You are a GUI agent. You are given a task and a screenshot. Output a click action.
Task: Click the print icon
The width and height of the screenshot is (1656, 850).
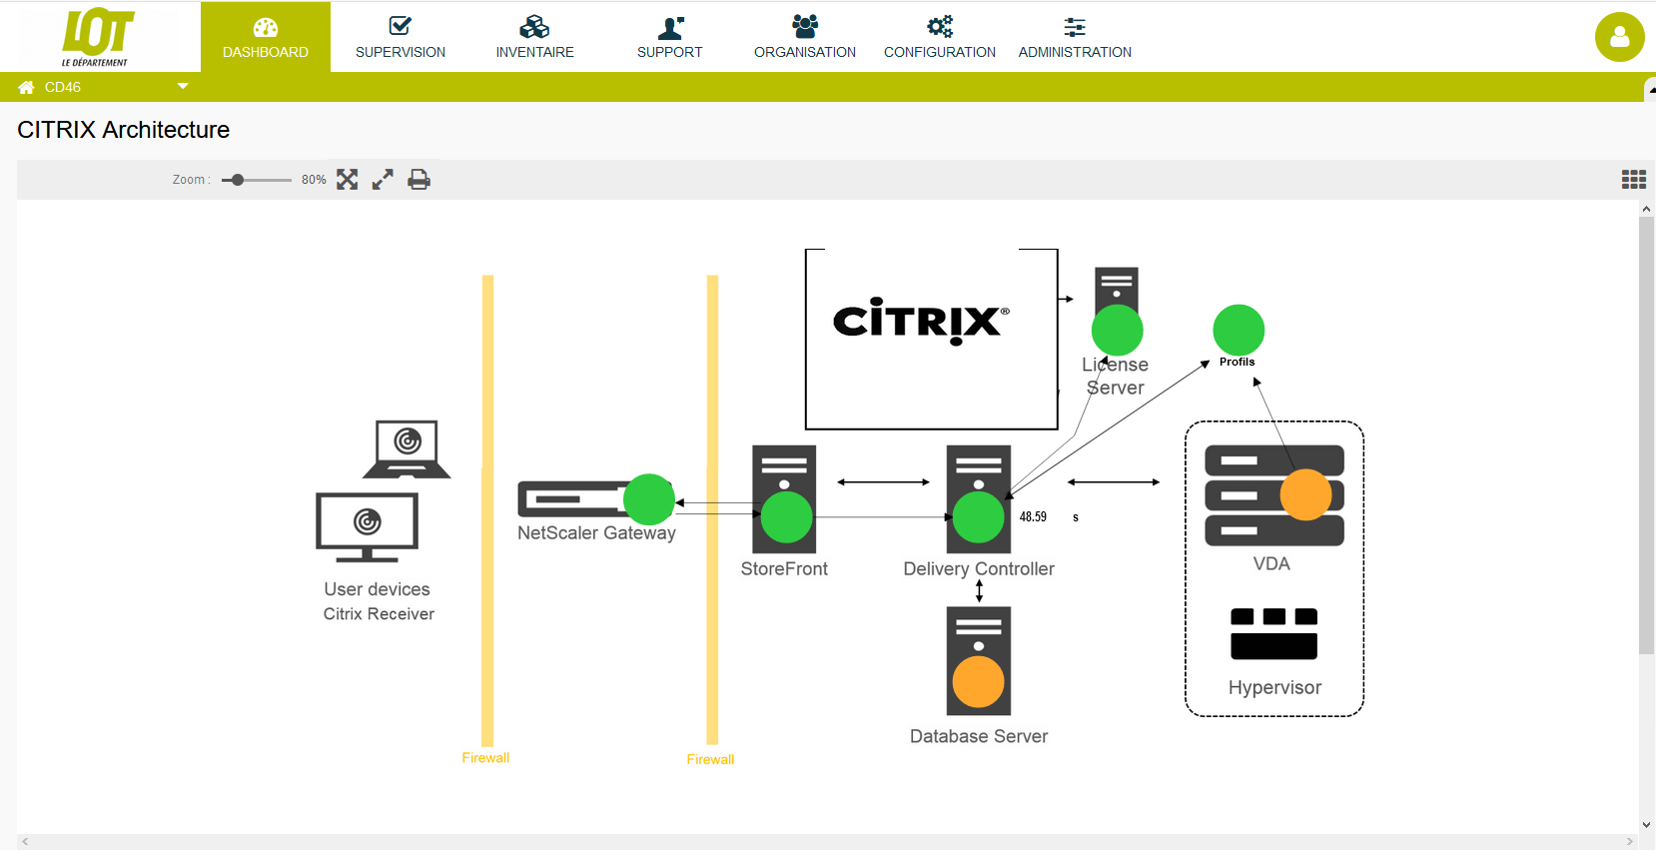tap(418, 180)
